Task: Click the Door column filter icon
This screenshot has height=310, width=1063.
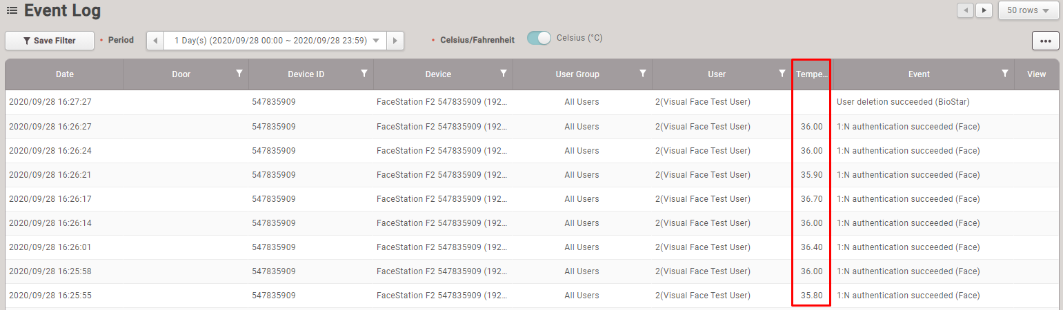Action: [x=239, y=74]
